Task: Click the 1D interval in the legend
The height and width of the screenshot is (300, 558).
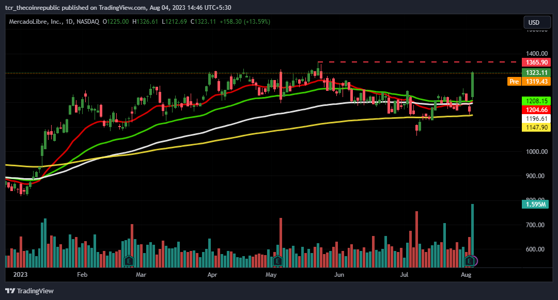Action: [69, 22]
